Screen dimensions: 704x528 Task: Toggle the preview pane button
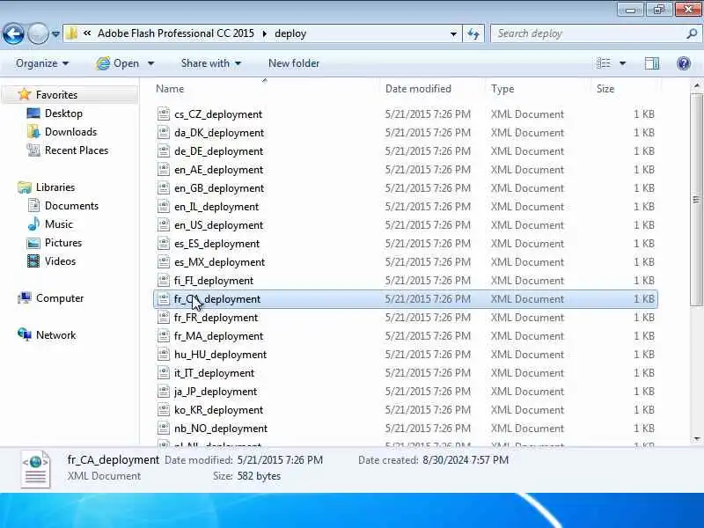652,63
